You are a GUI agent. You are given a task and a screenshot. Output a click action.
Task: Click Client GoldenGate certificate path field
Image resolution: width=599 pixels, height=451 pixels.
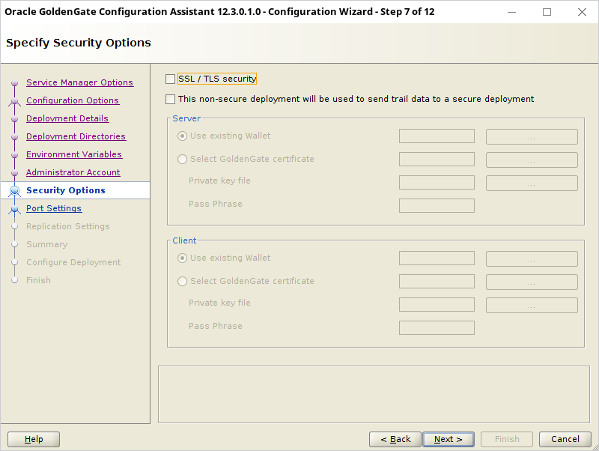(437, 282)
